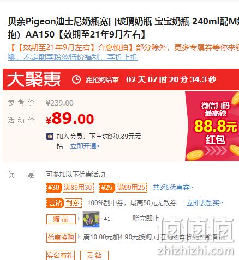Follow the 立即去刮奖 link
This screenshot has height=260, width=239.
[x=205, y=203]
